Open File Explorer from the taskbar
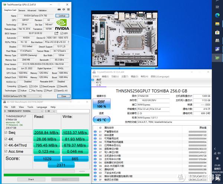 click(x=217, y=24)
